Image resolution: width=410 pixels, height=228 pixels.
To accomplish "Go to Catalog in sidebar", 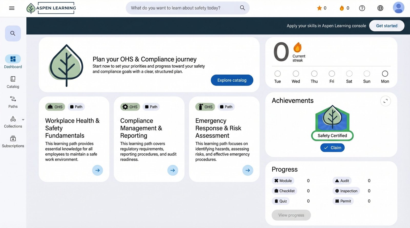I will (x=13, y=82).
